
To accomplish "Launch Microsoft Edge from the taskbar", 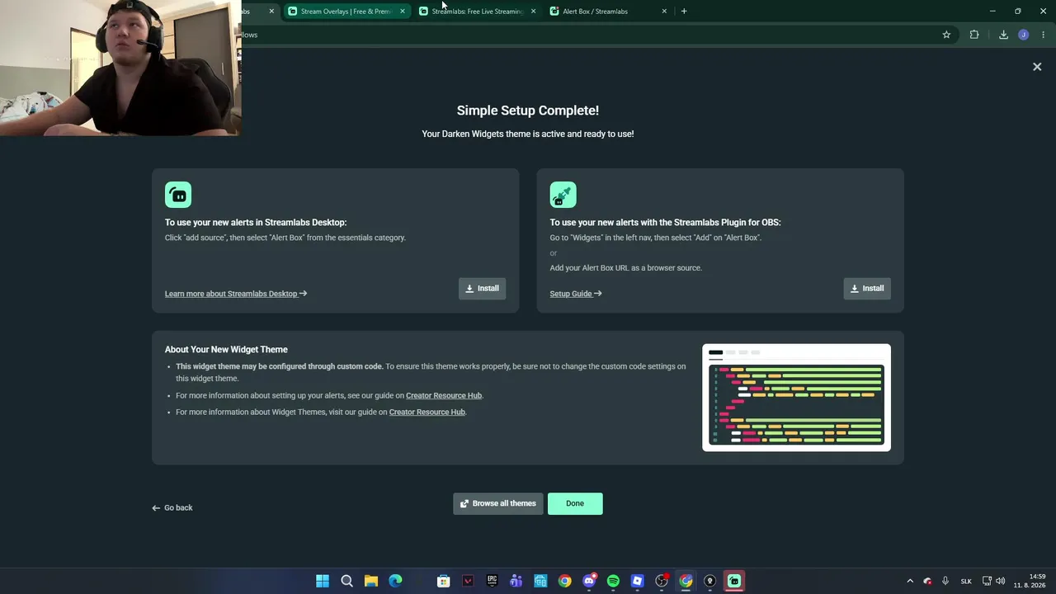I will pyautogui.click(x=395, y=581).
